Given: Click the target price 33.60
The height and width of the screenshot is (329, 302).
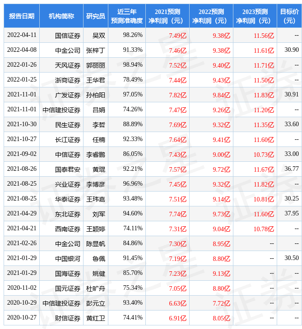Looking at the screenshot, I should pos(292,124).
